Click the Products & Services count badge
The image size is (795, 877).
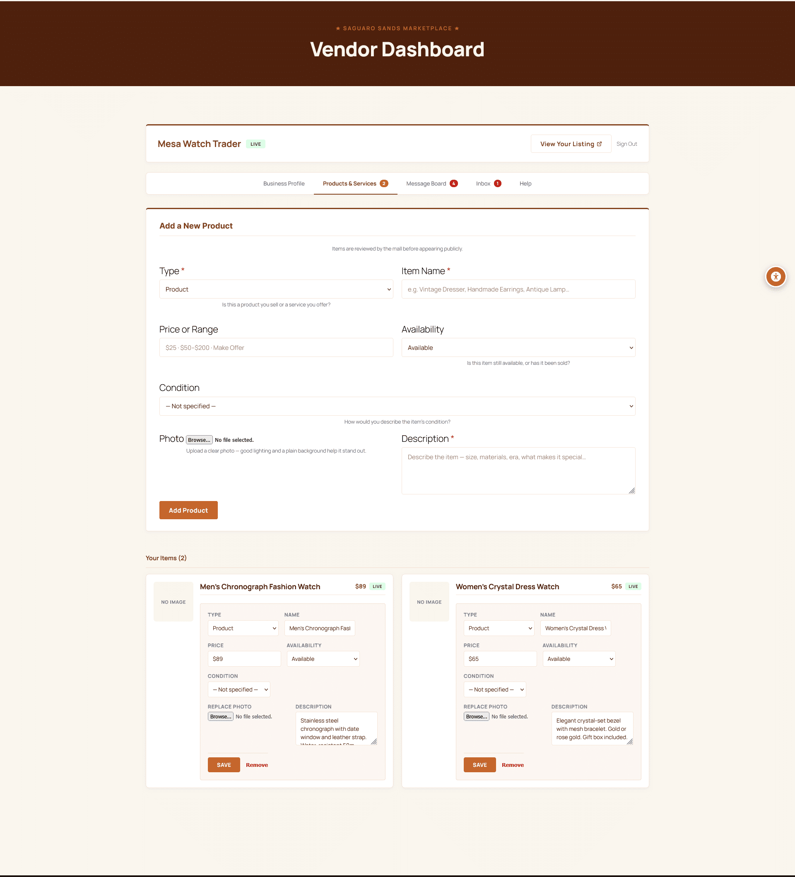[x=383, y=183]
